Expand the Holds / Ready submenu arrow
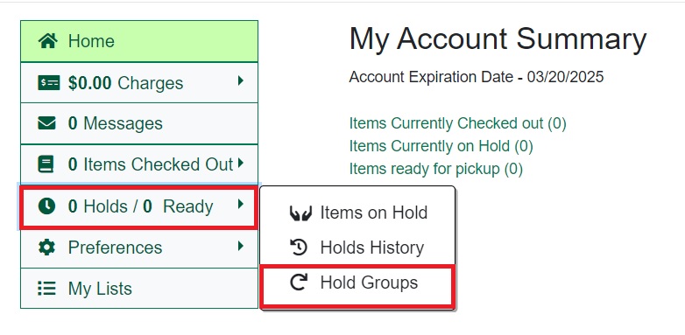Image resolution: width=685 pixels, height=335 pixels. 240,204
